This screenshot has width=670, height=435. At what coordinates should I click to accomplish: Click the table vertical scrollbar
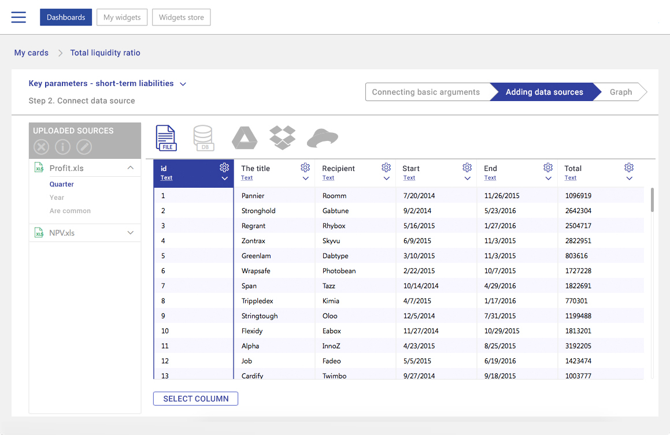653,200
